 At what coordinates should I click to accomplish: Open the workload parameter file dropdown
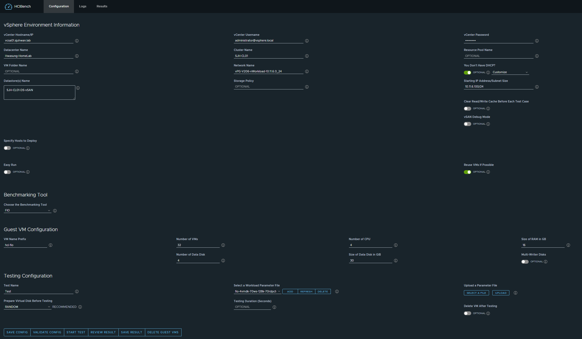[257, 292]
